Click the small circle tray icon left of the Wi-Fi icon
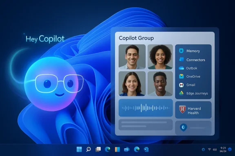The image size is (235, 156). (x=203, y=149)
